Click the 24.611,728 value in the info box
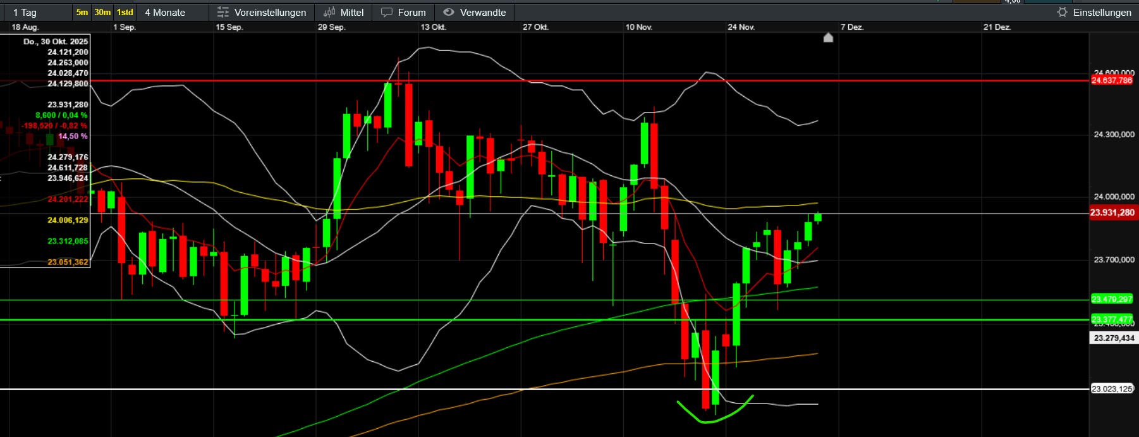The height and width of the screenshot is (437, 1139). [x=68, y=168]
